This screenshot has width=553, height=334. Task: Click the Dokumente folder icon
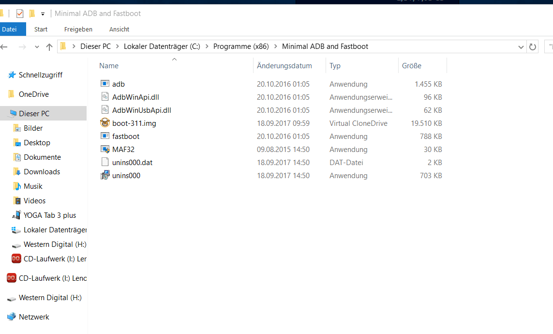[16, 157]
